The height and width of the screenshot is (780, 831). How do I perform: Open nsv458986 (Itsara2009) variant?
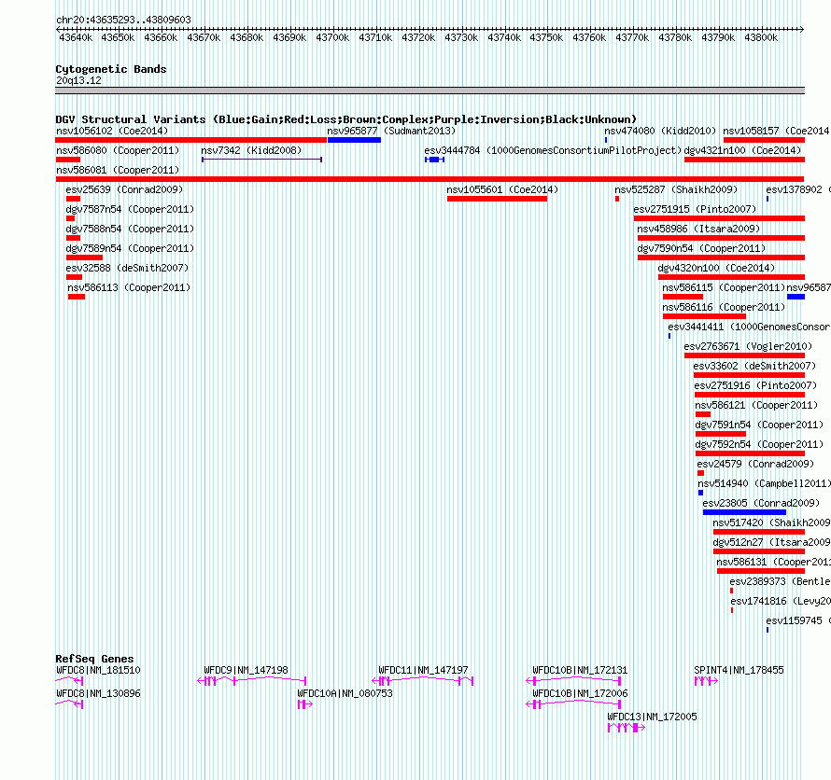click(x=698, y=229)
